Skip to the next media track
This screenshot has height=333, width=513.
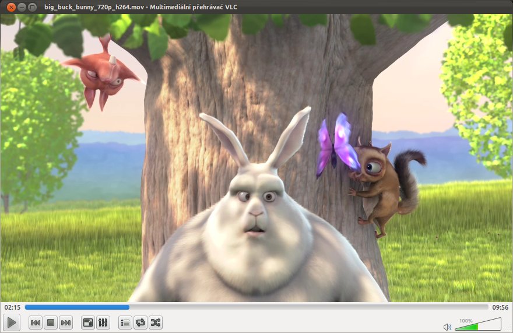click(x=66, y=323)
